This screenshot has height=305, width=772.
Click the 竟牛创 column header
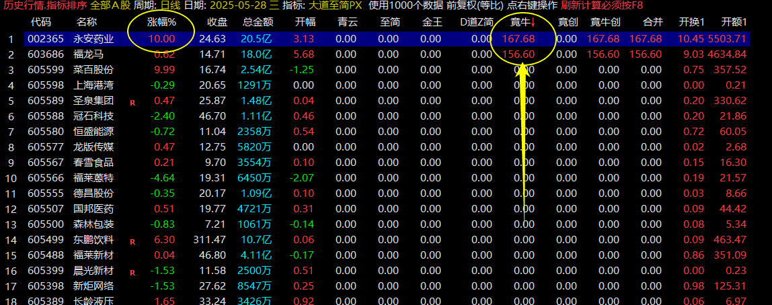coord(605,22)
